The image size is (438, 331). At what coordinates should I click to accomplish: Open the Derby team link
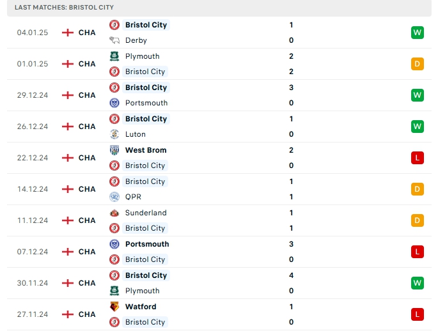[136, 40]
